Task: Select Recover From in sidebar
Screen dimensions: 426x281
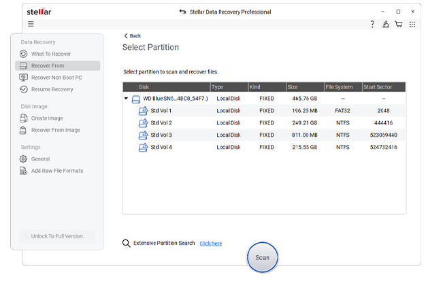Action: coord(58,65)
